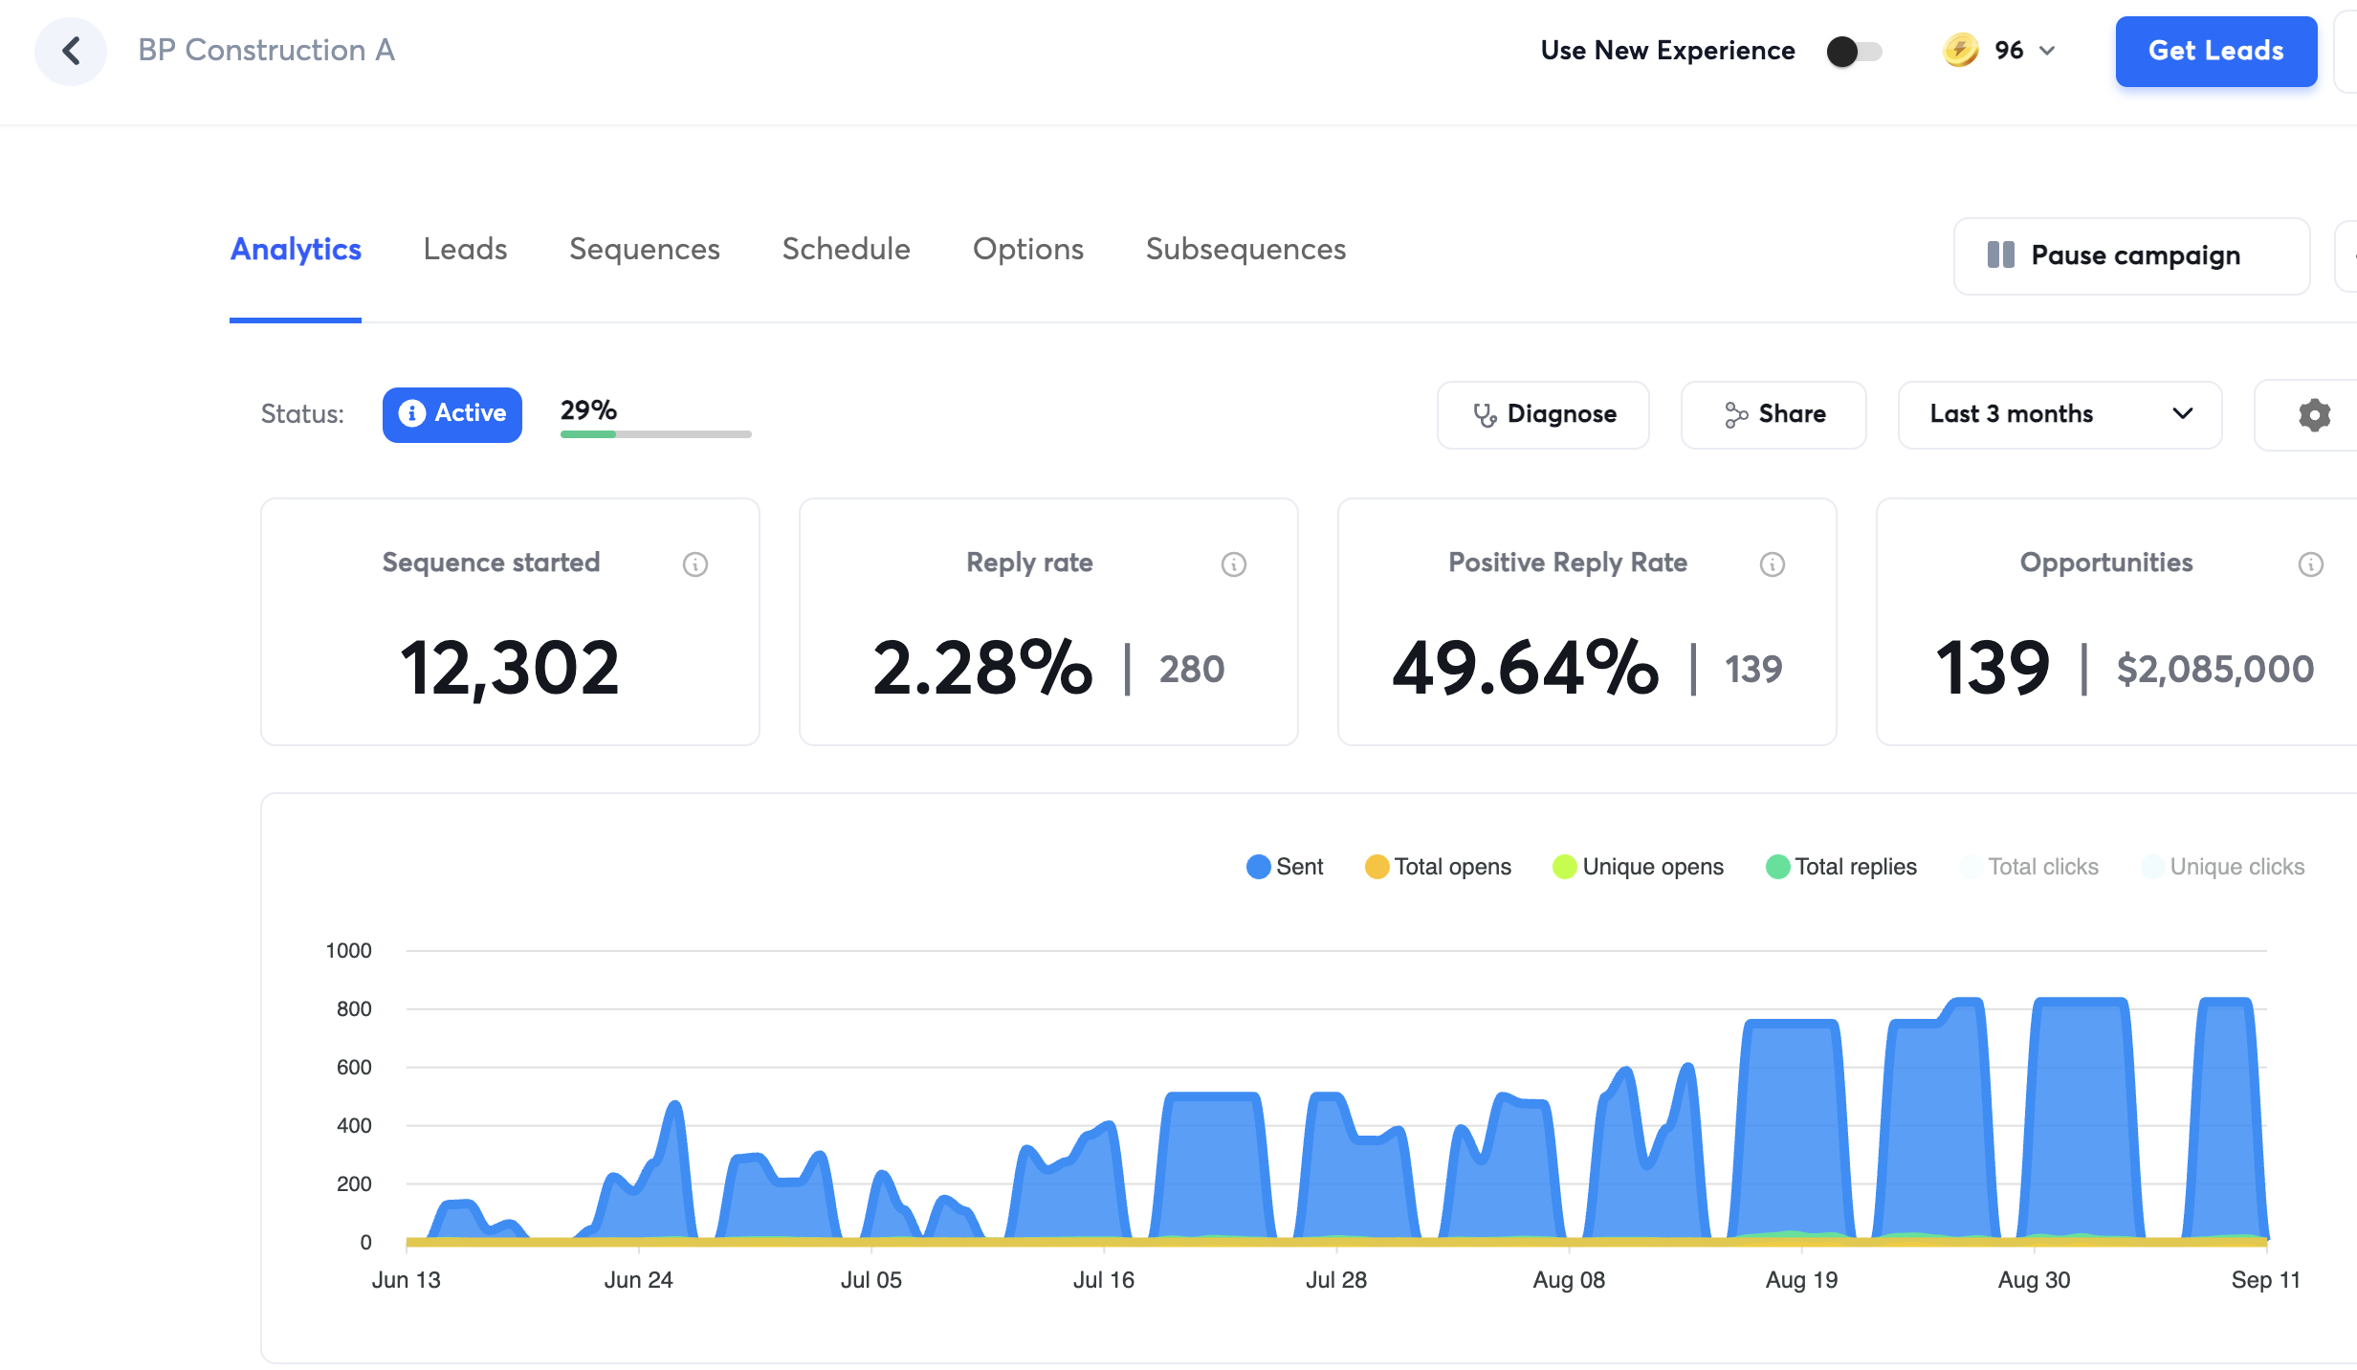
Task: Click the Active status badge
Action: [452, 414]
